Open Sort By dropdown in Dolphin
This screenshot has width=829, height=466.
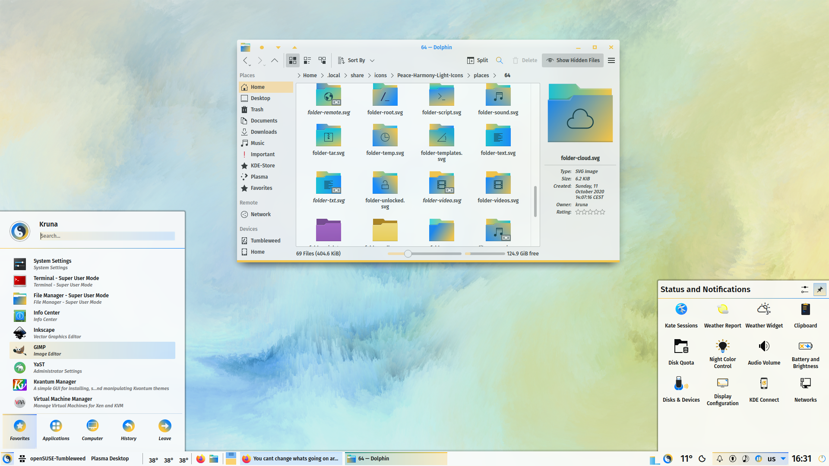pos(356,60)
